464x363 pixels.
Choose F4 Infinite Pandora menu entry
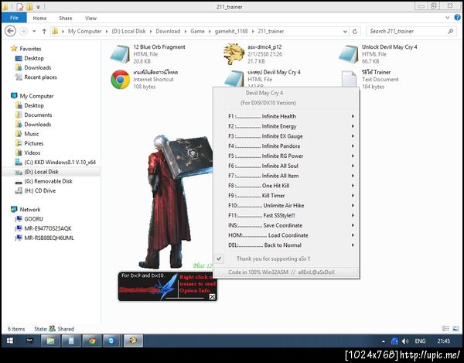point(286,146)
